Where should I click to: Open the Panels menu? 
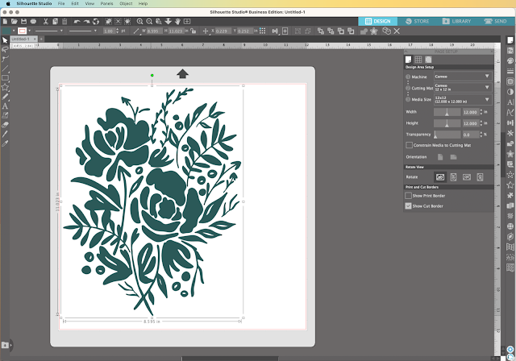pos(106,4)
